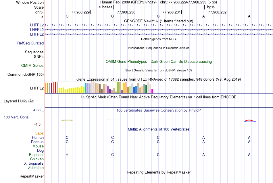Click the LHFPL2 label beside GTEx bar chart
Image resolution: width=273 pixels, height=183 pixels.
click(x=37, y=88)
